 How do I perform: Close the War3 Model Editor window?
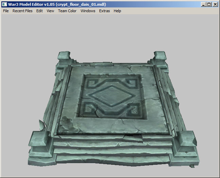215,4
